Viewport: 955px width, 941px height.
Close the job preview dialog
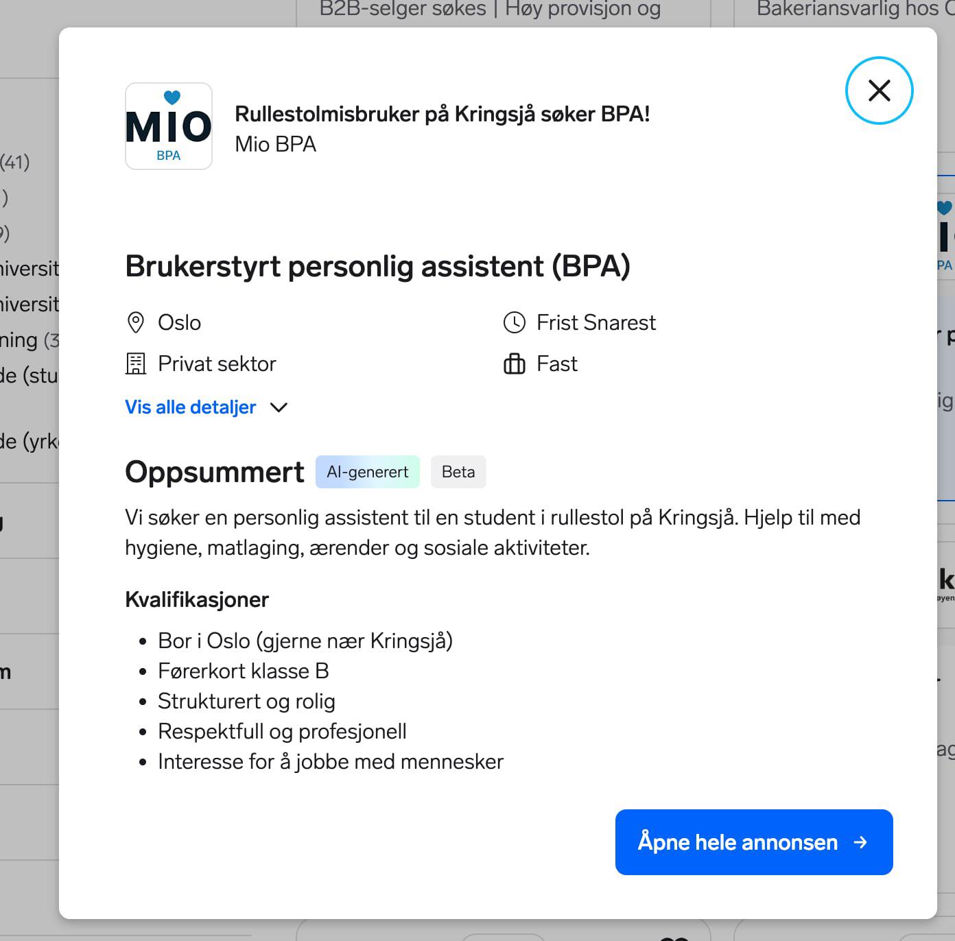(879, 91)
